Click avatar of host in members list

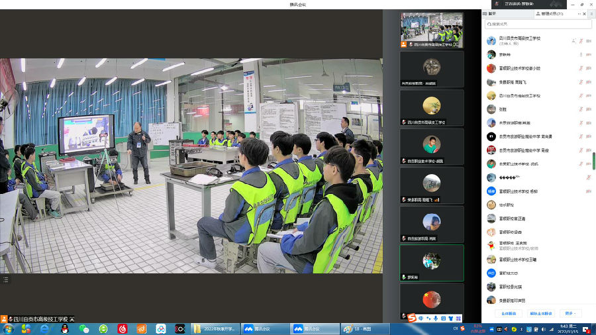pos(491,40)
